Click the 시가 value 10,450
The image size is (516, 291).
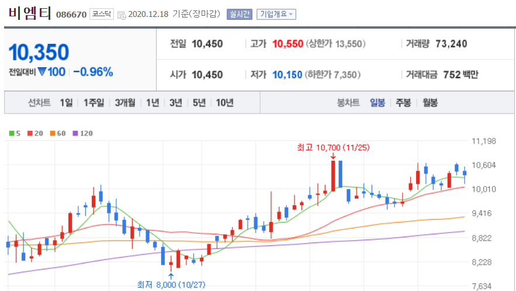coord(207,75)
